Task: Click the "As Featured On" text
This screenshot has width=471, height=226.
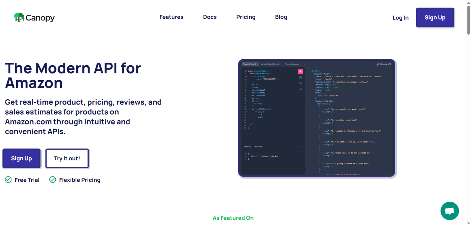Action: (233, 218)
